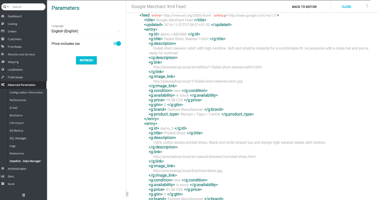Click the Dashboard icon in sidebar
This screenshot has height=200, width=378.
(x=3, y=16)
